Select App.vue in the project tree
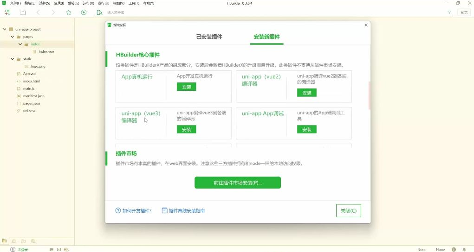Screen dimensions: 474x252 30,74
